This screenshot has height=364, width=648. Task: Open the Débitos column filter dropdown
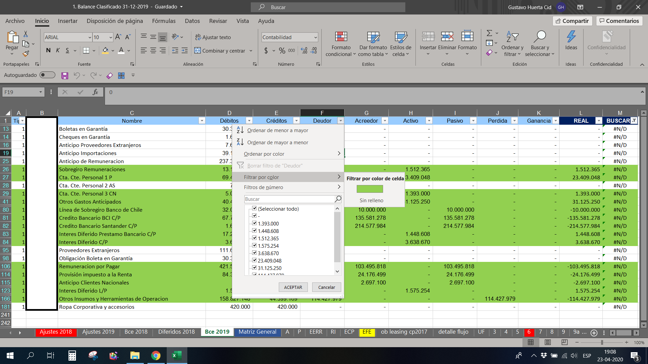point(249,121)
